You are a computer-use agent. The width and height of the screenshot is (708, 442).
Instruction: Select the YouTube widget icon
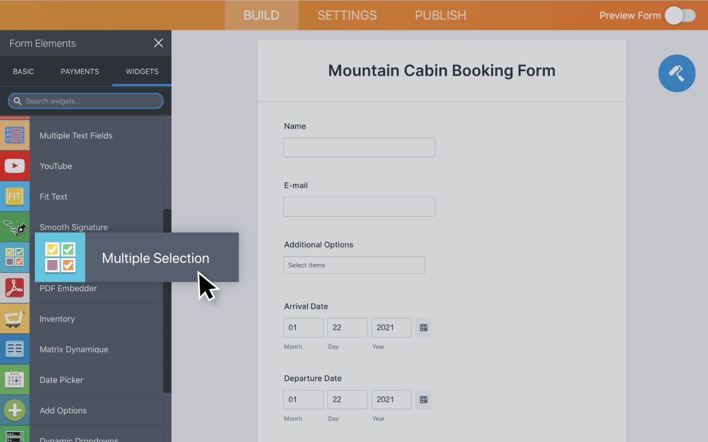(15, 166)
